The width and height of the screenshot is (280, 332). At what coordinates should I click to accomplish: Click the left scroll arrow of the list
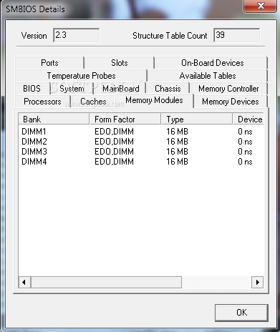[x=24, y=283]
